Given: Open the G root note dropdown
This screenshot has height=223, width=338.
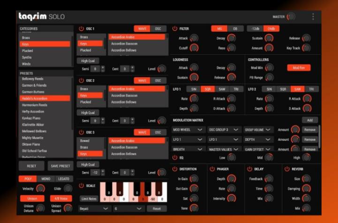Looking at the screenshot, I should [128, 209].
